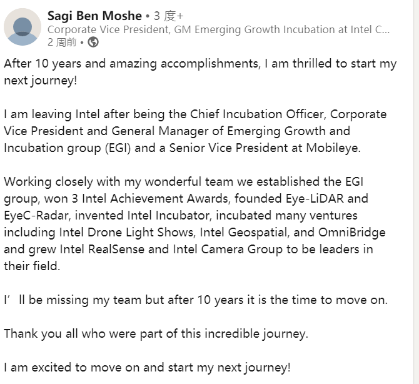Click Sagi Ben Moshe's profile avatar
This screenshot has height=384, width=419.
23,27
